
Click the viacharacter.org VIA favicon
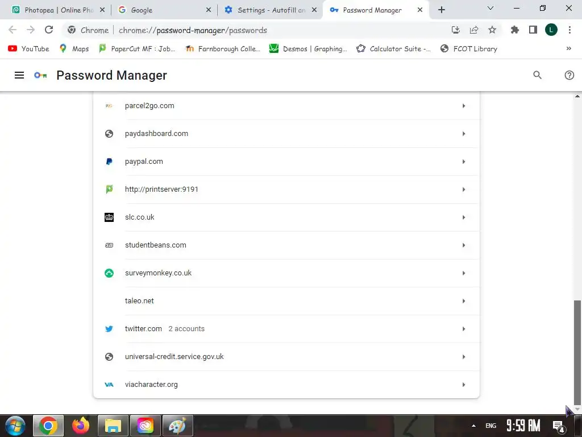[109, 385]
